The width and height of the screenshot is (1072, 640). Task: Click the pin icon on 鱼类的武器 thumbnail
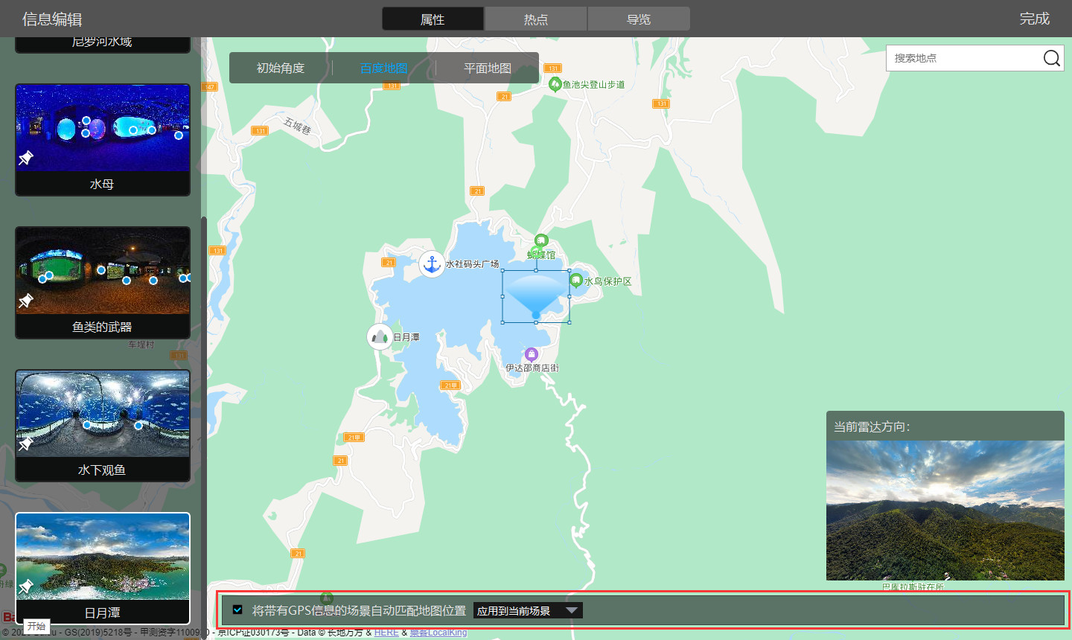tap(26, 301)
